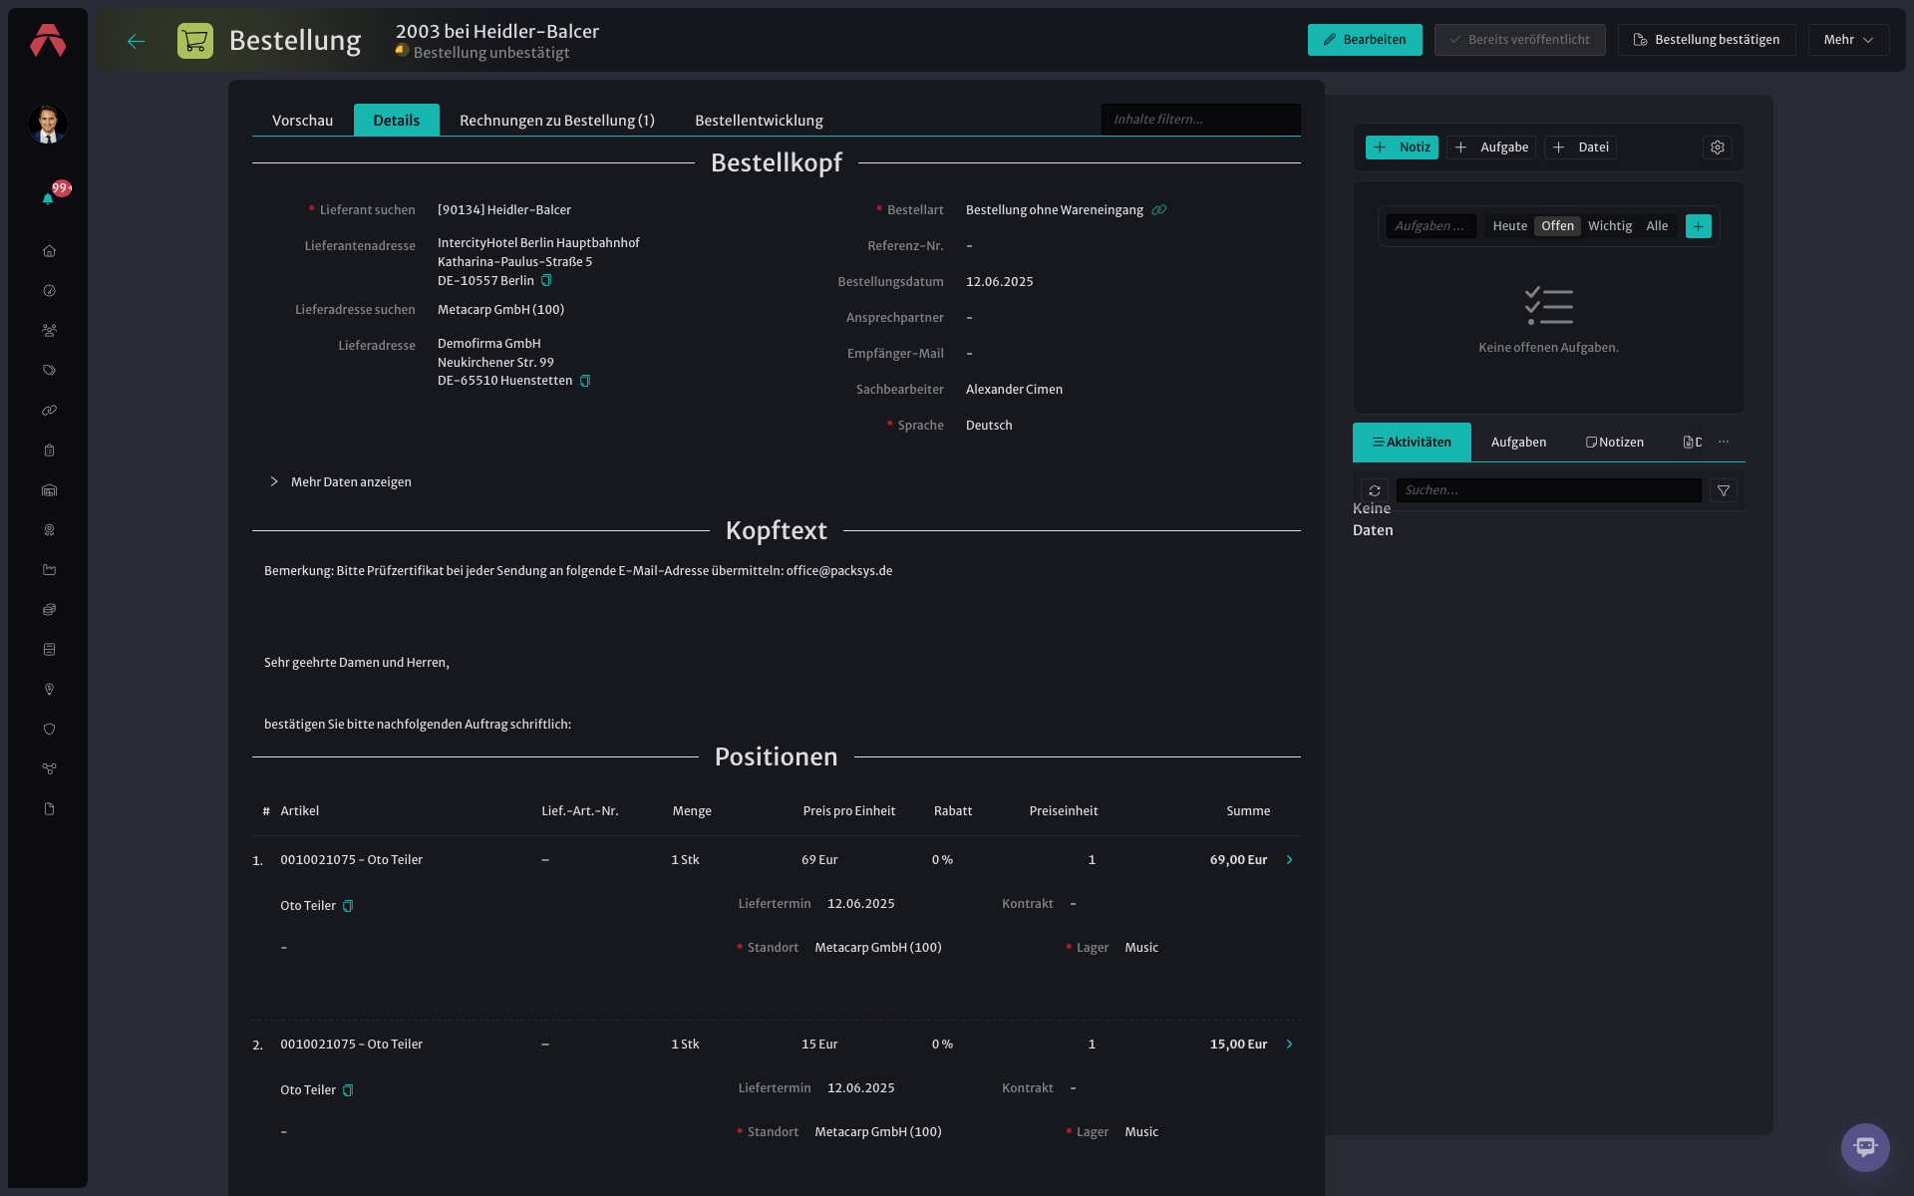Screen dimensions: 1914x1196
Task: Open the Bestellentwicklung tab
Action: 759,121
